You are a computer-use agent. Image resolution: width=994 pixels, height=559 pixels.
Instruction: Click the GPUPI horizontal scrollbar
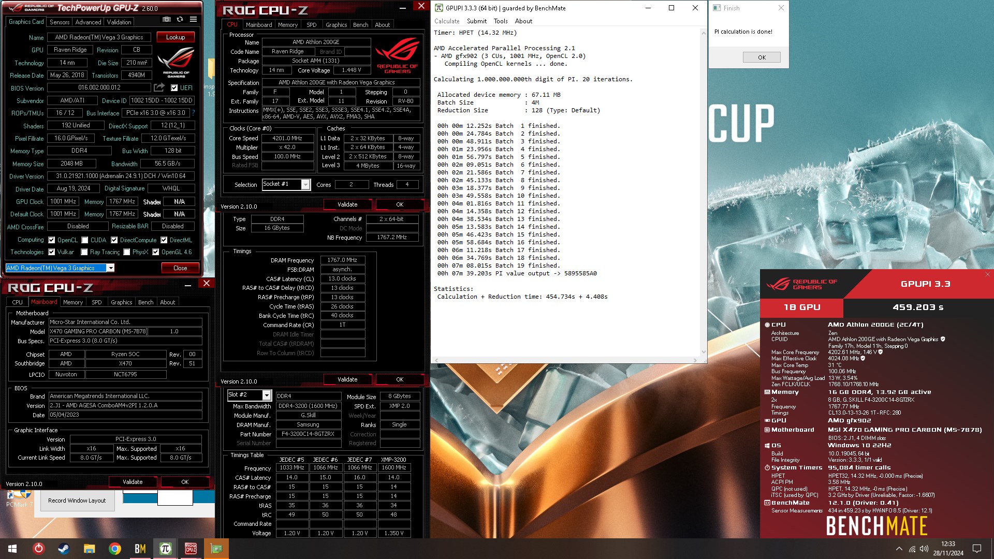coord(566,360)
